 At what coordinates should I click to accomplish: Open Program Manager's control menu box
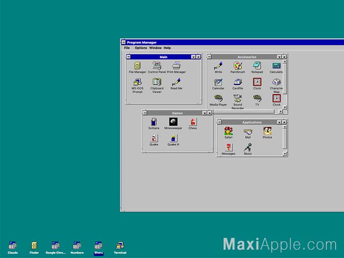[123, 42]
